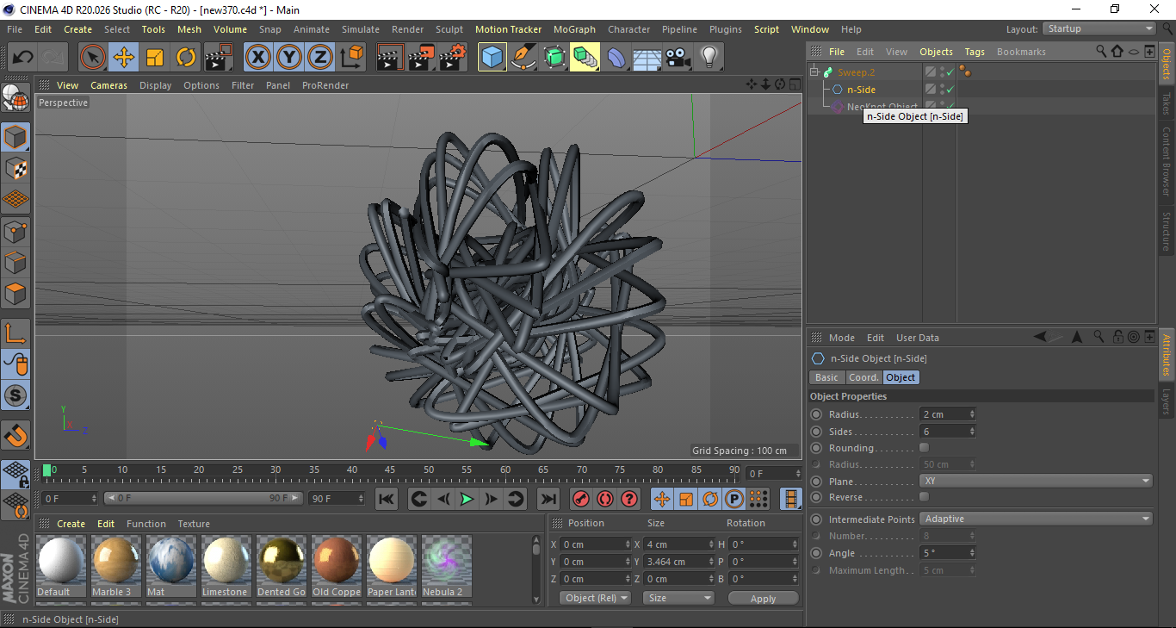Open the Deformer objects icon
The image size is (1176, 628).
click(616, 58)
